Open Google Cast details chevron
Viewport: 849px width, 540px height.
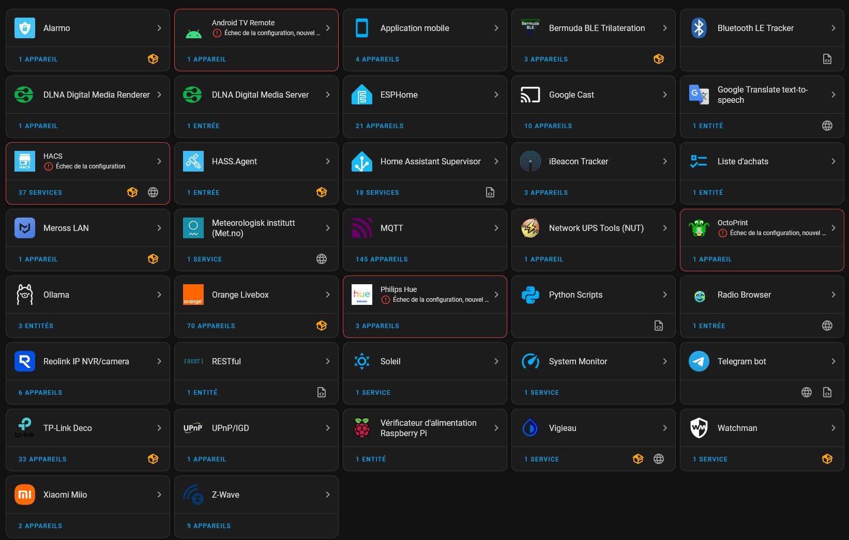coord(665,95)
